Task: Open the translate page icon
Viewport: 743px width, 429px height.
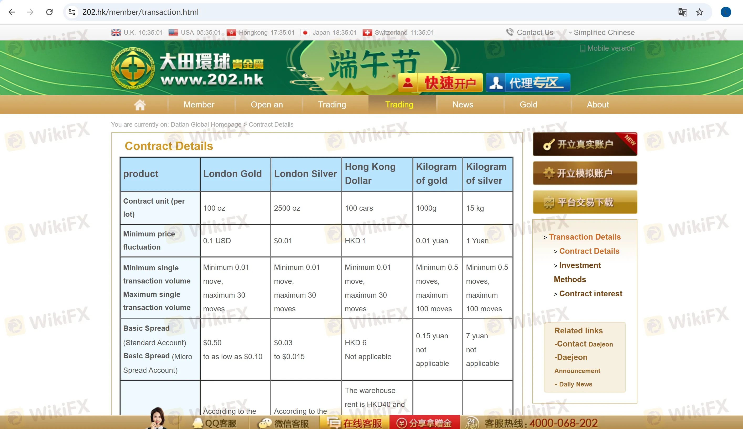Action: 682,12
